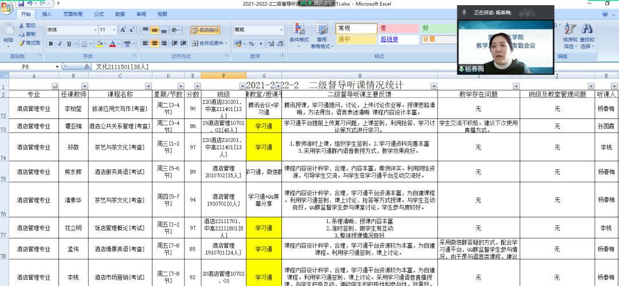Open 套用表格格式 table styles
This screenshot has width=619, height=286.
pos(322,35)
